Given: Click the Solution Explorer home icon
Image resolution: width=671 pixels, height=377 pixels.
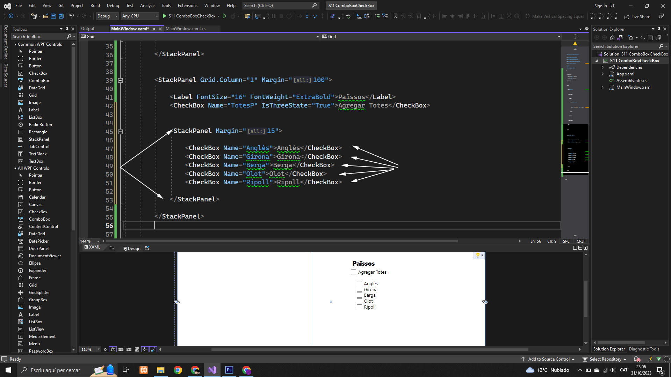Looking at the screenshot, I should [x=612, y=38].
